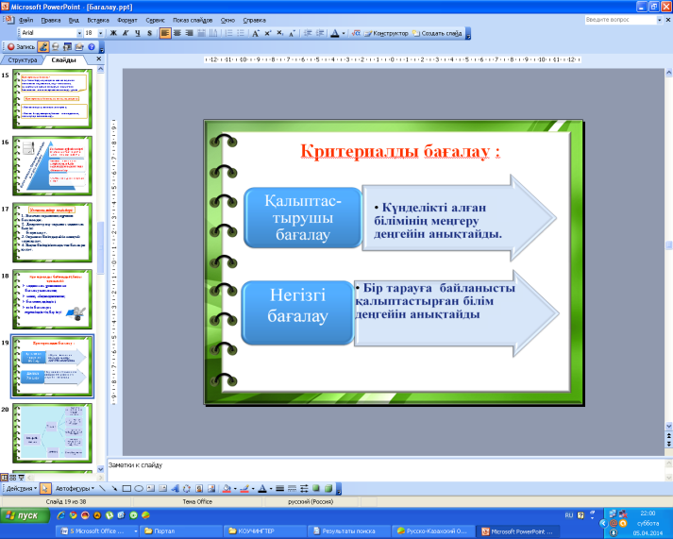This screenshot has width=673, height=539.
Task: Select the Oval drawing tool
Action: [139, 488]
